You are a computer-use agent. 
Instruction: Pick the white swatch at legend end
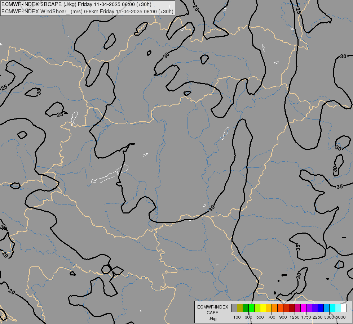[x=344, y=308]
